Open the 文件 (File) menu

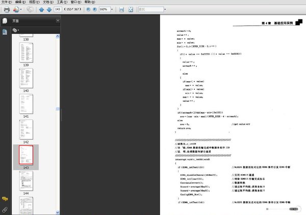[x=7, y=2]
